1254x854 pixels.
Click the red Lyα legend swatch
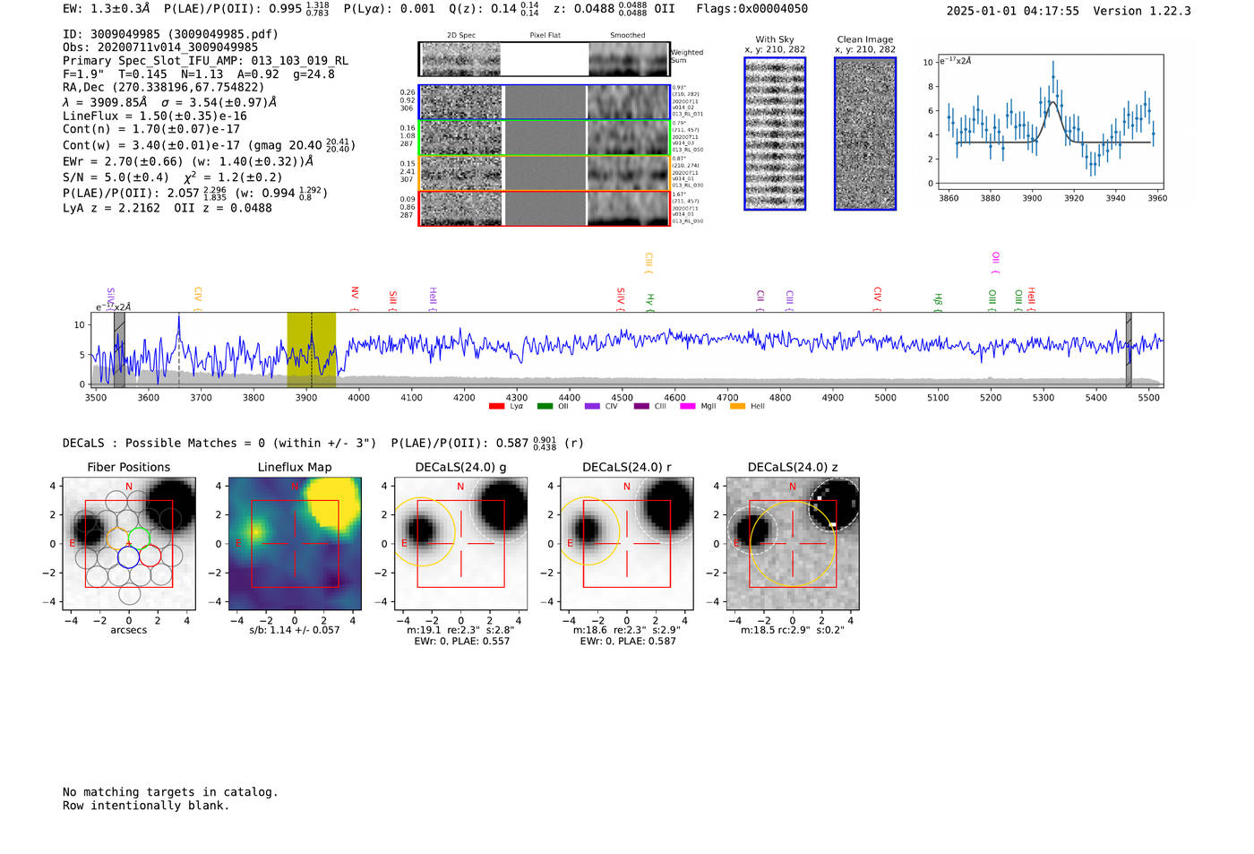tap(497, 407)
